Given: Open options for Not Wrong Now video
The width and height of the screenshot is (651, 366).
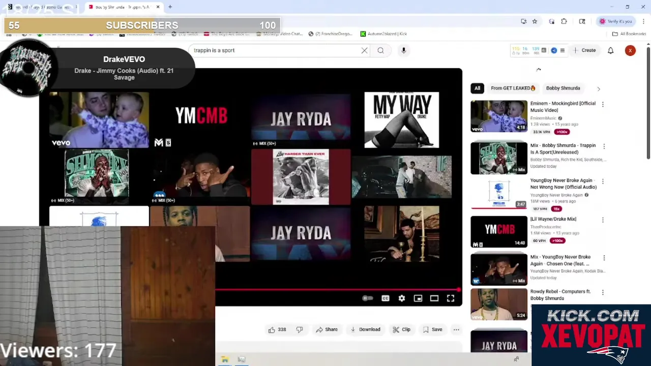Looking at the screenshot, I should click(603, 181).
